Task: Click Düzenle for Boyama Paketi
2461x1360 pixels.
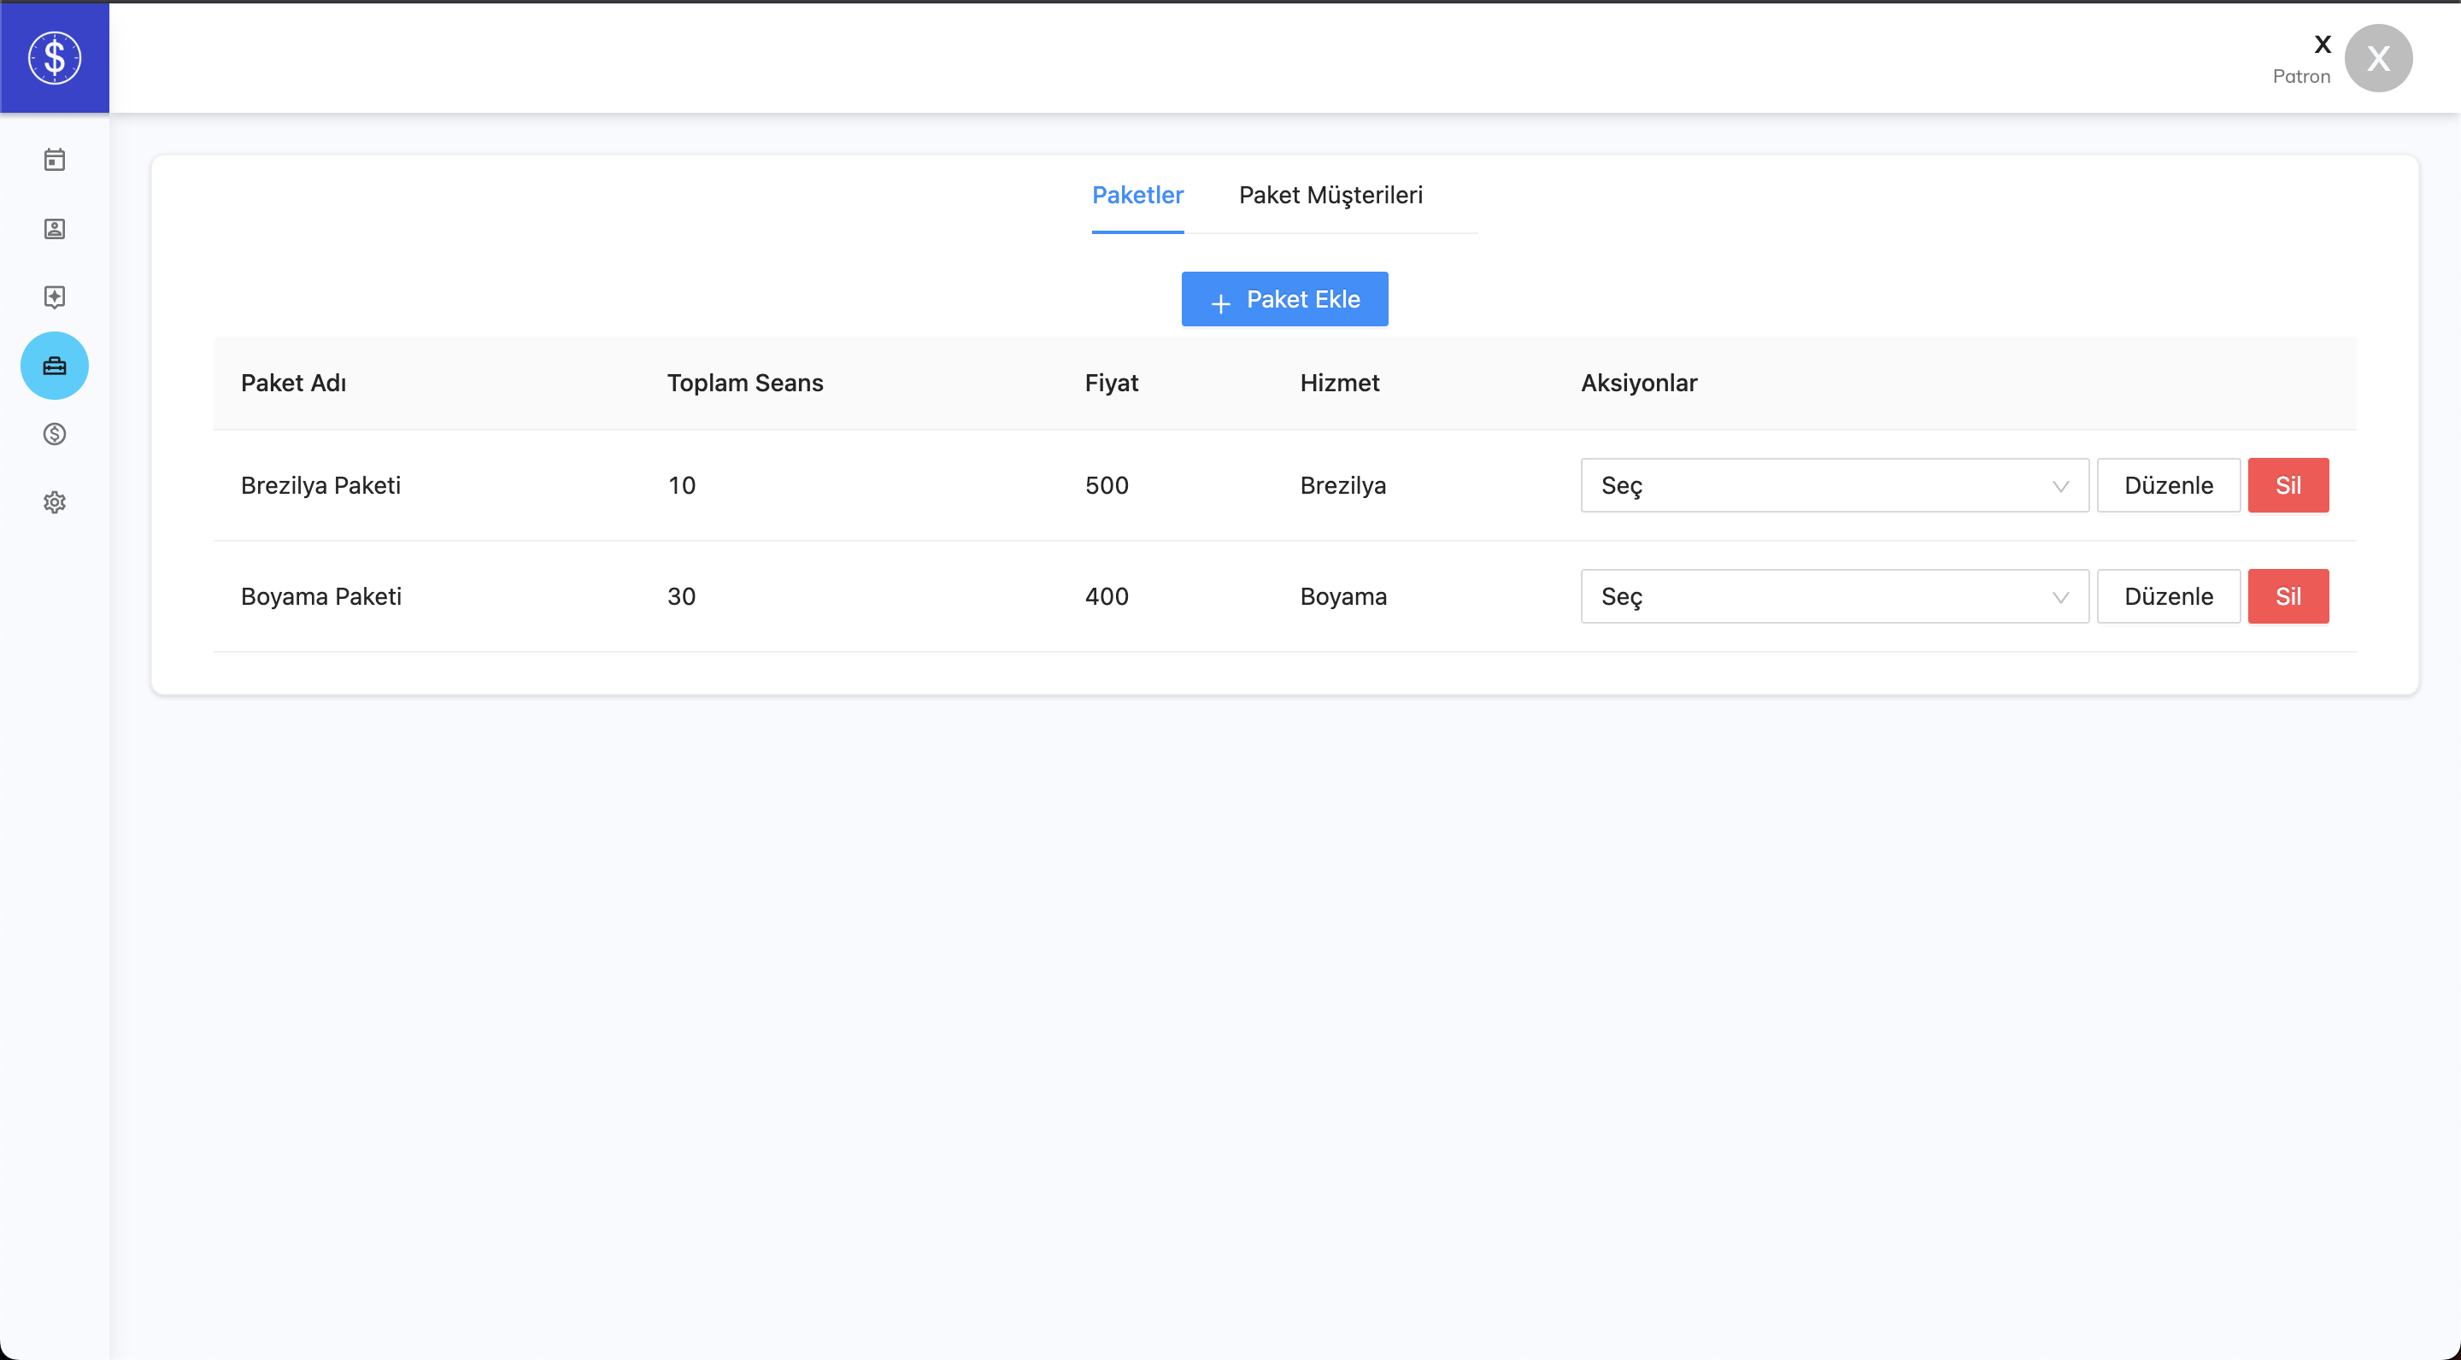Action: [2168, 597]
